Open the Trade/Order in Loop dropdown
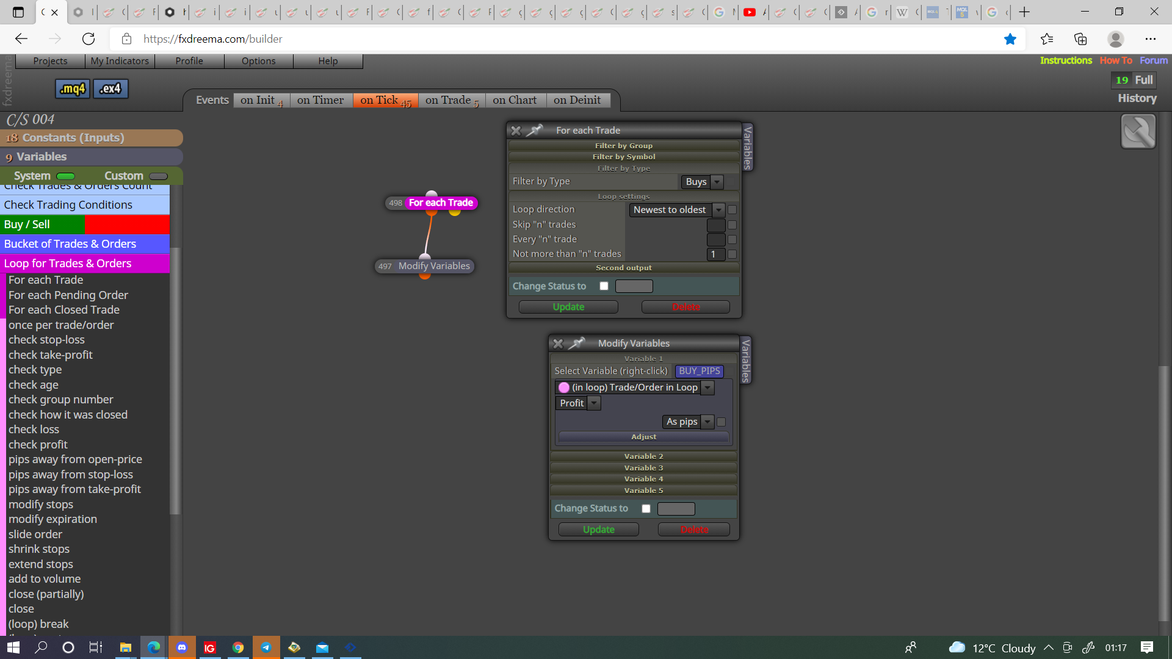1172x659 pixels. tap(635, 387)
